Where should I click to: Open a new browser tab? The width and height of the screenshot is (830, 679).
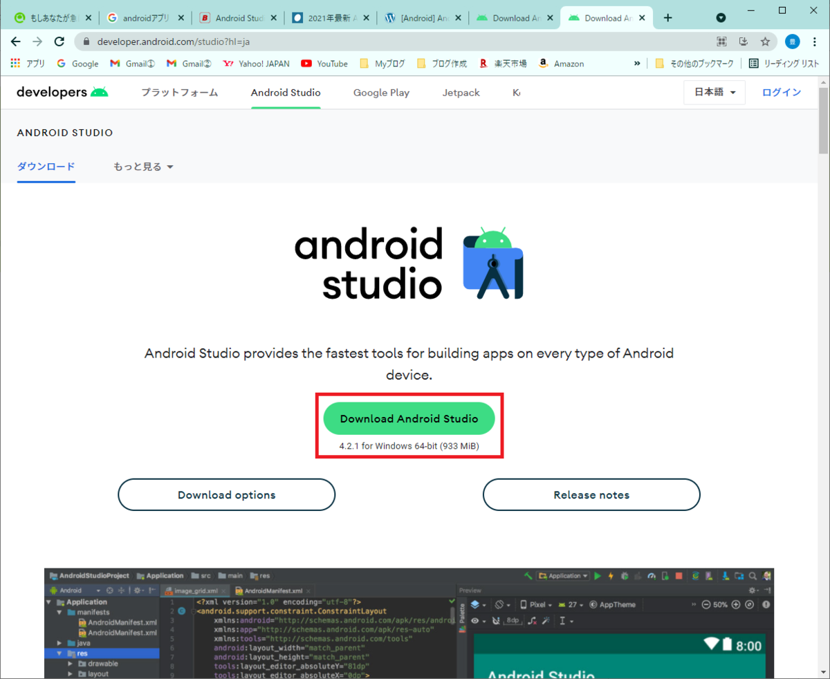pyautogui.click(x=667, y=18)
